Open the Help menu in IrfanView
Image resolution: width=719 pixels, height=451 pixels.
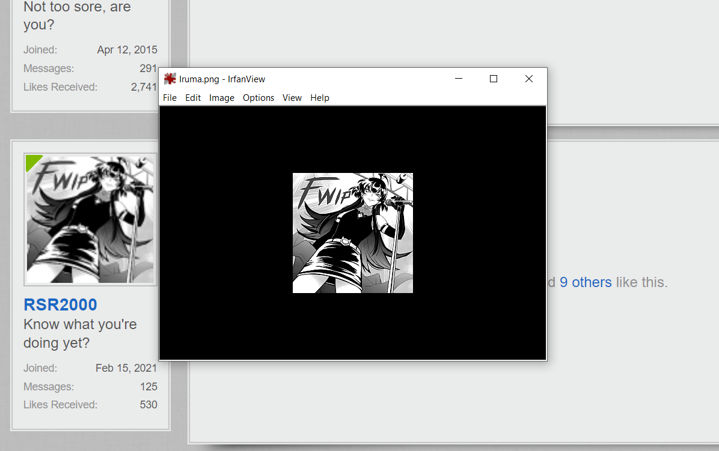pos(320,98)
